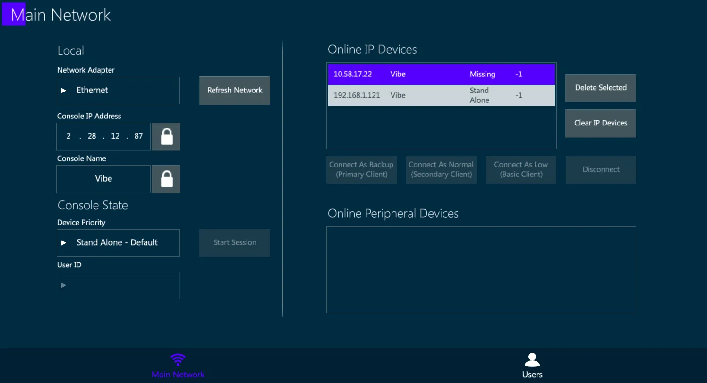Click the Device Priority arrow icon
Image resolution: width=707 pixels, height=383 pixels.
tap(64, 242)
